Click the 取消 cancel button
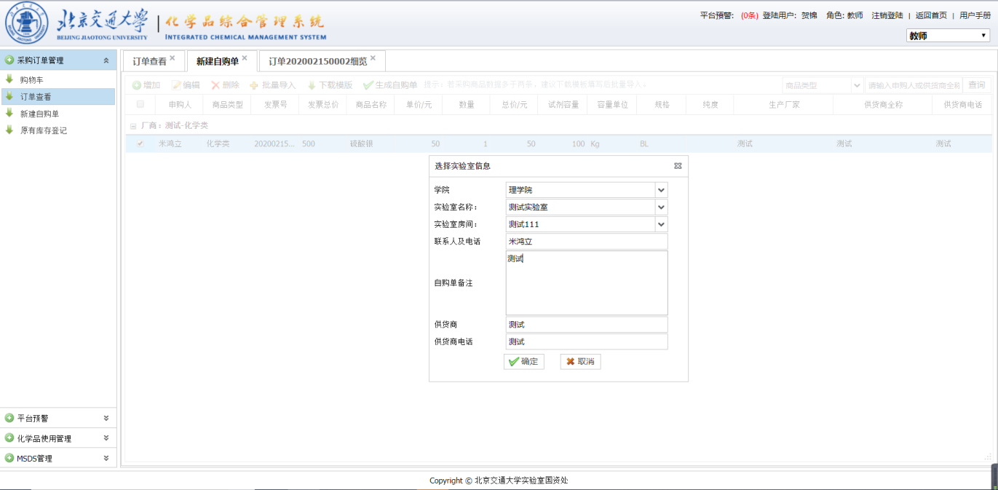This screenshot has height=490, width=998. pyautogui.click(x=580, y=362)
